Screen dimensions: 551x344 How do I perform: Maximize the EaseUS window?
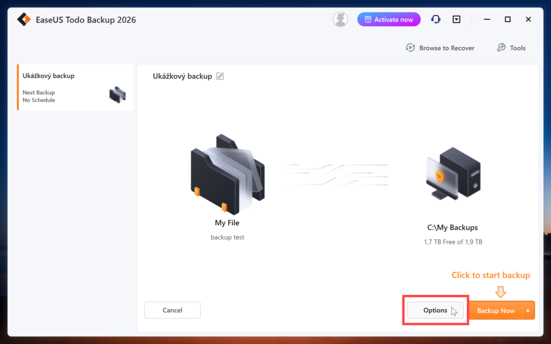(507, 19)
